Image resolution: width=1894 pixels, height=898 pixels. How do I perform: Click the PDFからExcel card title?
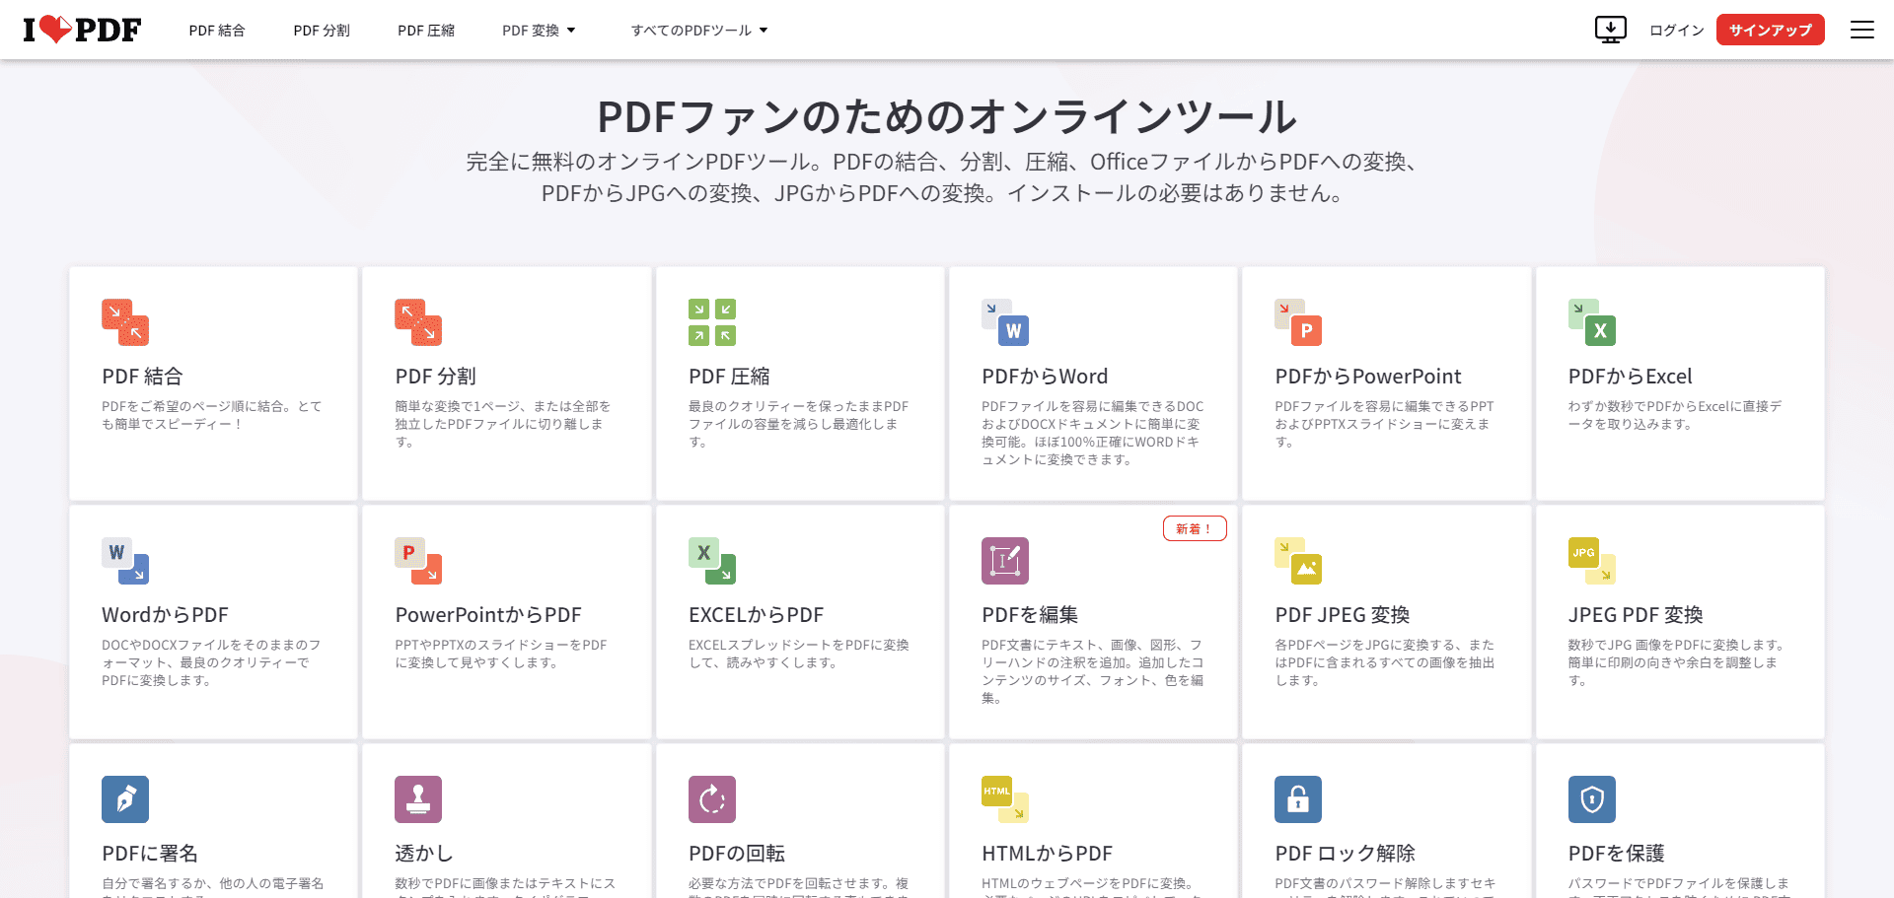(1631, 377)
